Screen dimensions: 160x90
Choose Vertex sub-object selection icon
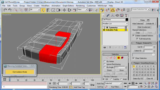point(107,58)
